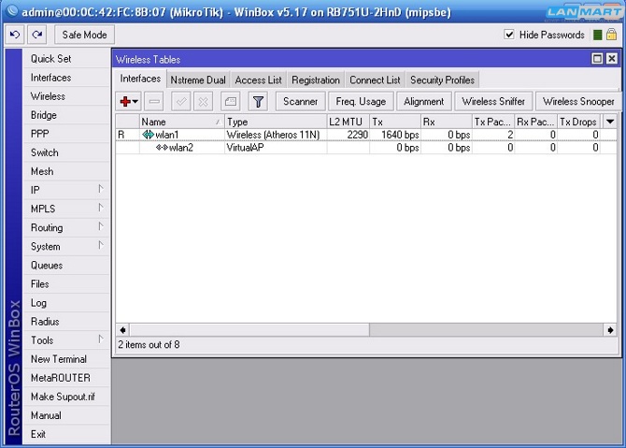Viewport: 626px width, 448px height.
Task: Open the Connect List tab
Action: coord(375,79)
